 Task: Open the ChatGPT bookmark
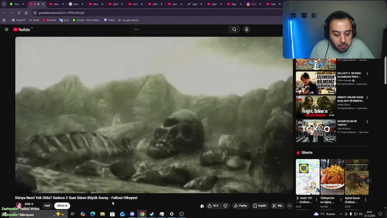(x=18, y=20)
